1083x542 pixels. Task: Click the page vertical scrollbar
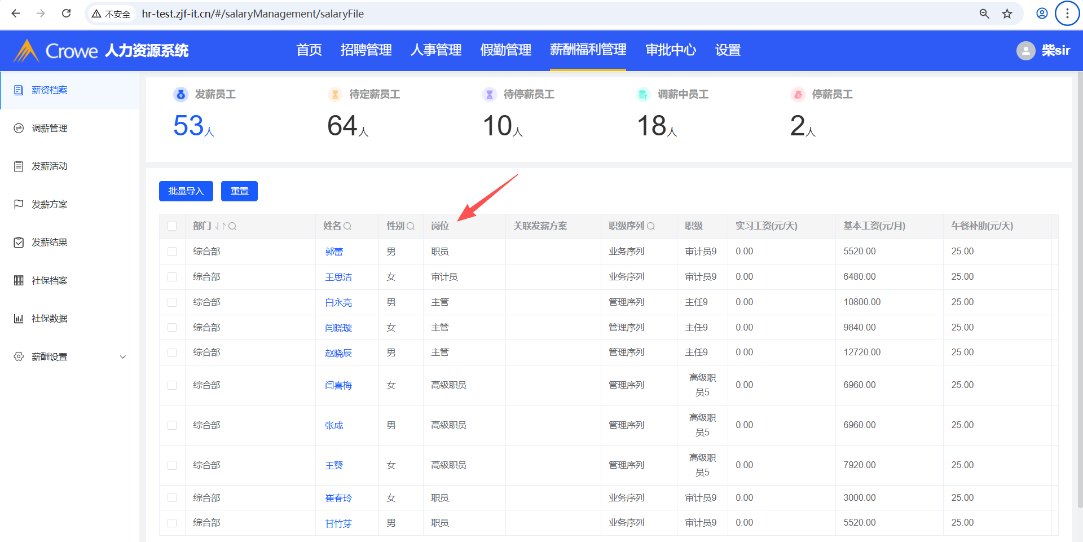[x=1079, y=282]
